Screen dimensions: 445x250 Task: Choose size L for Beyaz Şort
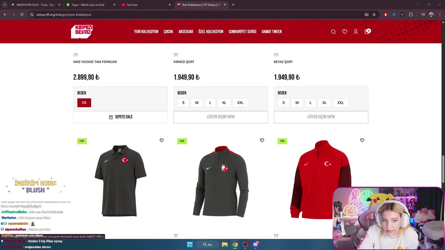310,103
